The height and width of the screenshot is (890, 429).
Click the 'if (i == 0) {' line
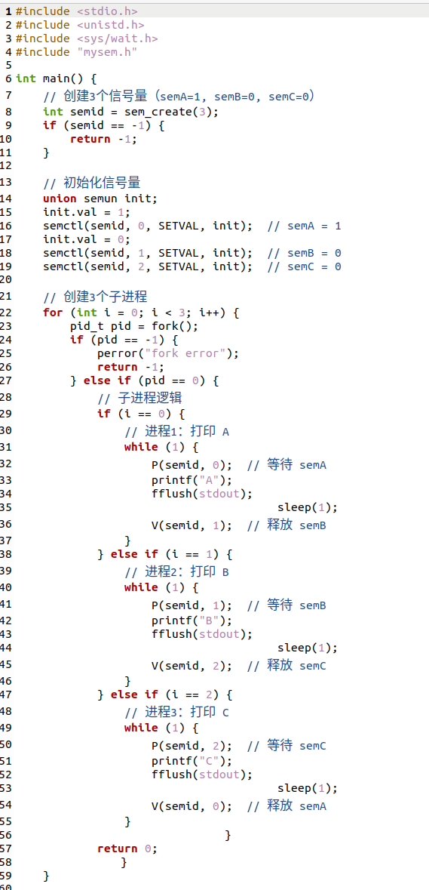click(141, 413)
